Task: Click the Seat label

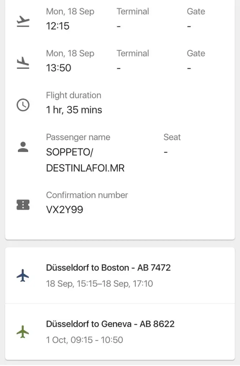Action: coord(172,137)
